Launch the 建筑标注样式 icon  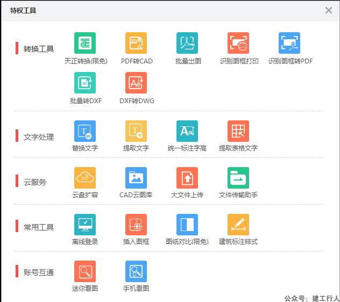tap(238, 225)
